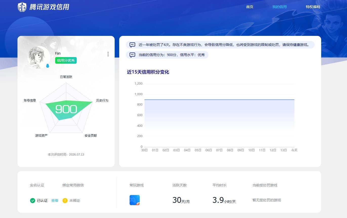
Task: Click the Tencent Game Credit shield logo
Action: point(22,7)
